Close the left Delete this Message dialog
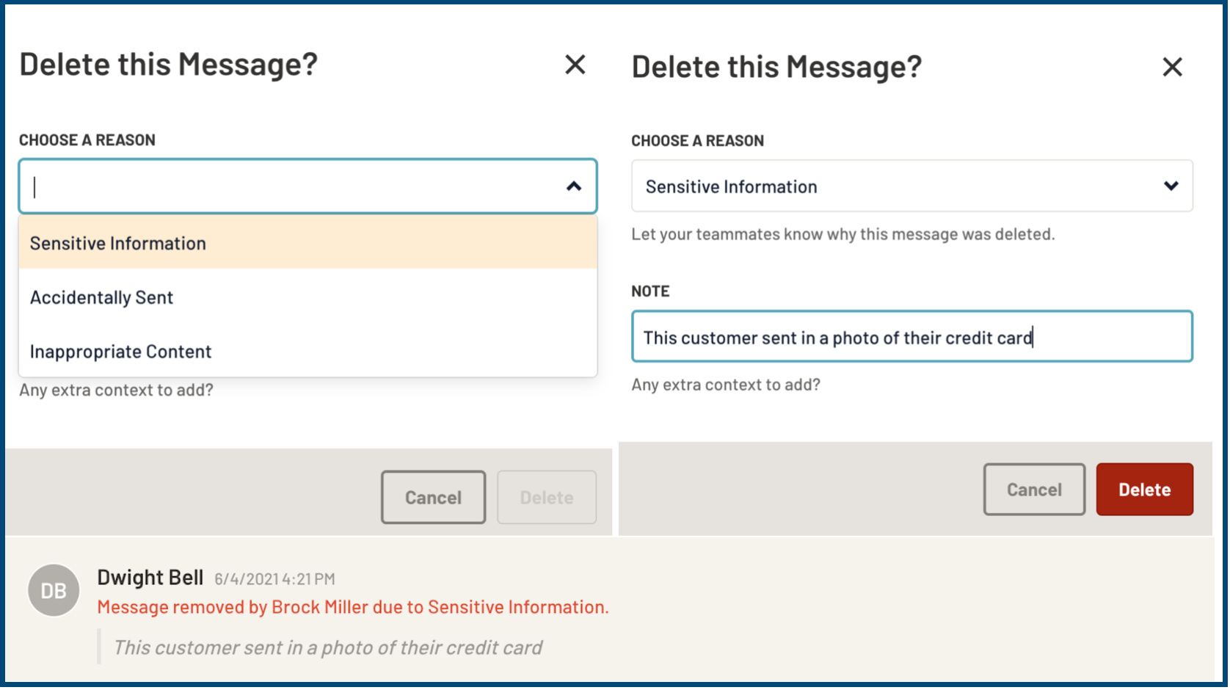1230x690 pixels. [x=575, y=65]
